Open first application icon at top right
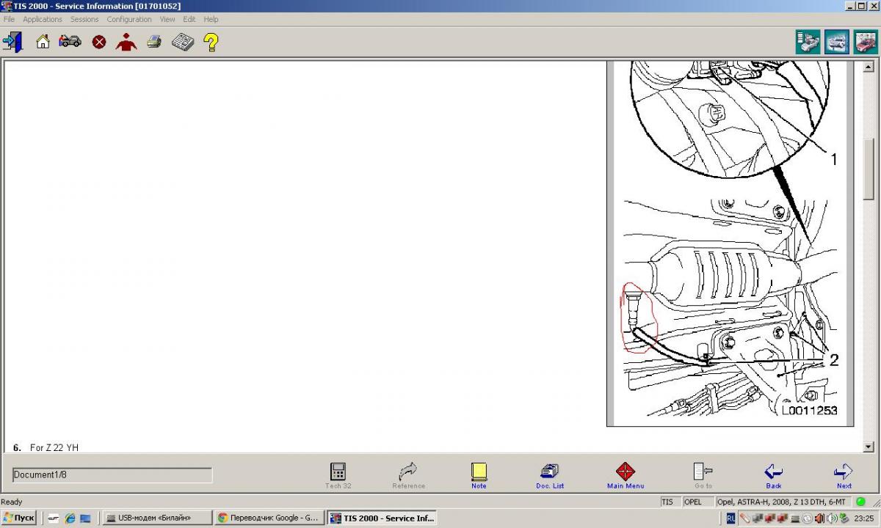The height and width of the screenshot is (528, 881). 808,42
